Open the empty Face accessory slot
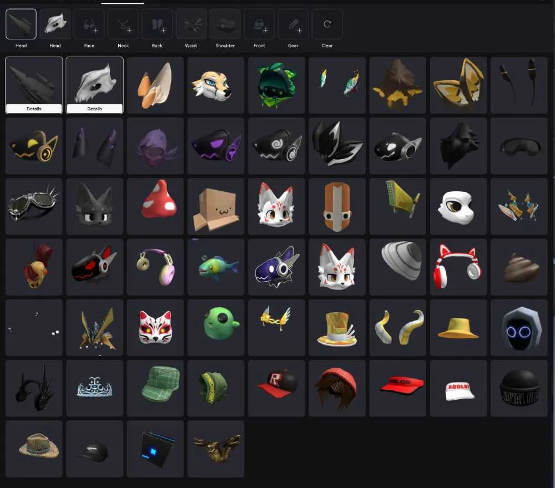Image resolution: width=555 pixels, height=488 pixels. pyautogui.click(x=89, y=24)
